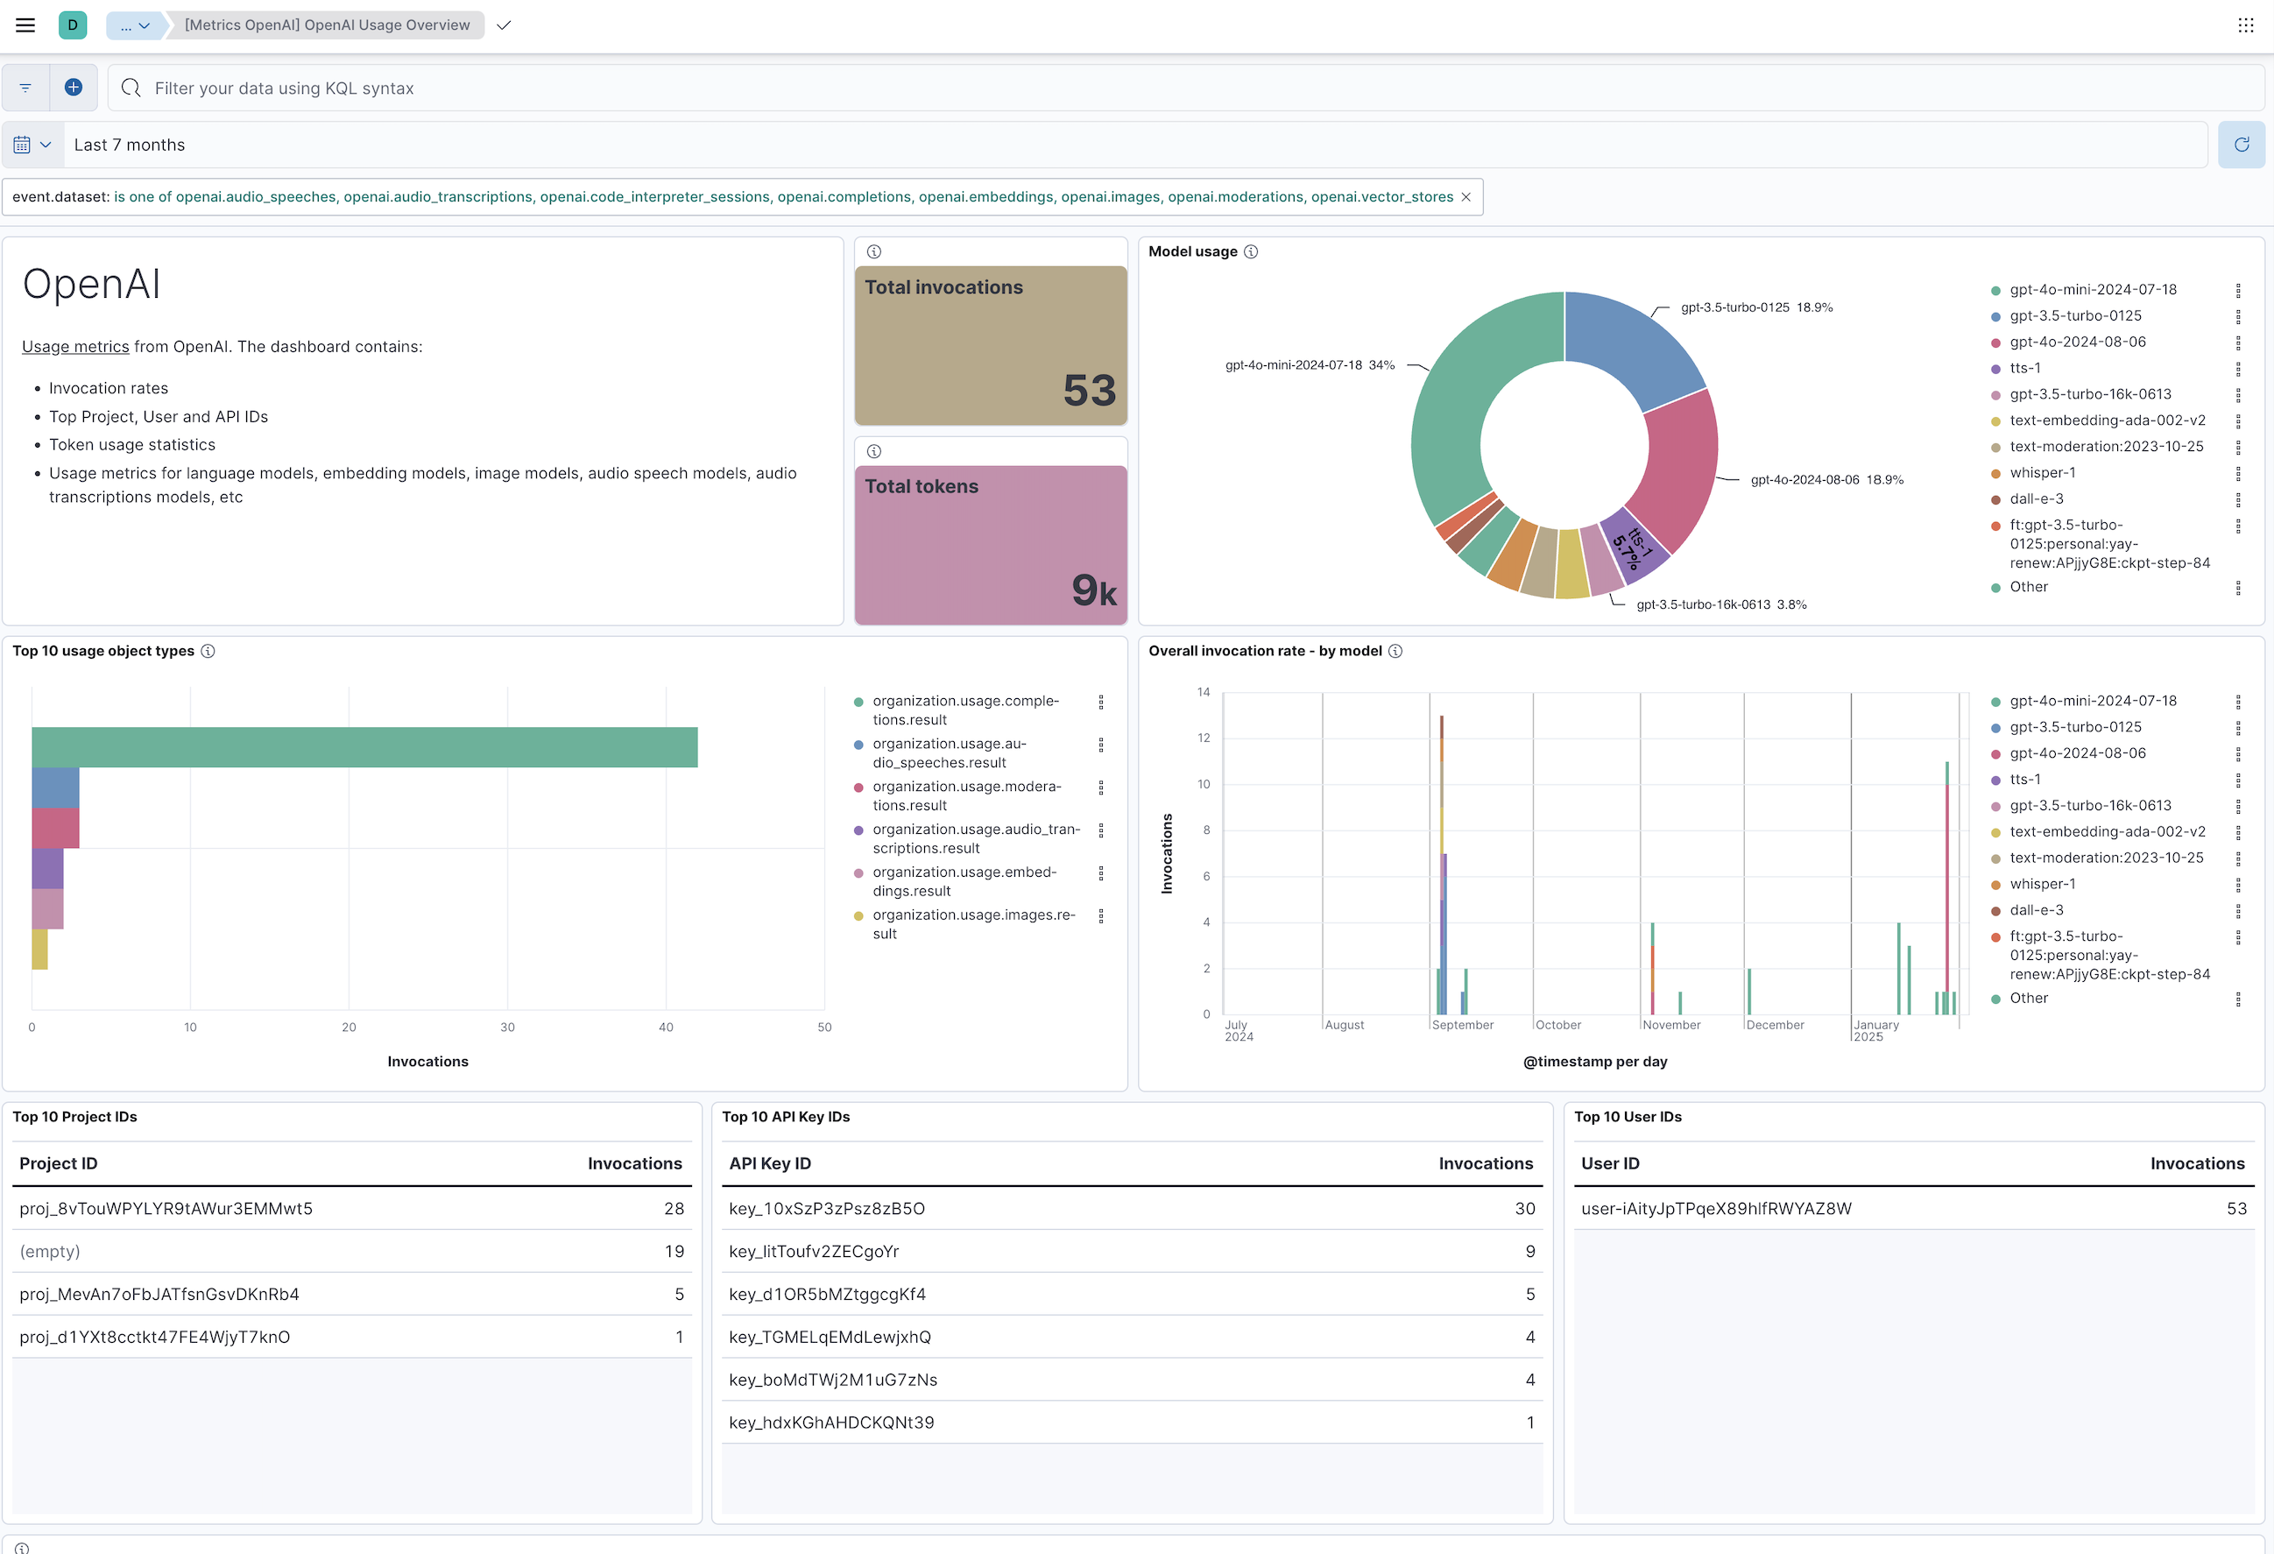This screenshot has width=2274, height=1554.
Task: Open the main hamburger navigation menu
Action: (25, 25)
